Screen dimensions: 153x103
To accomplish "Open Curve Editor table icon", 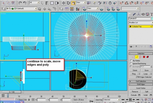I will (67, 9).
